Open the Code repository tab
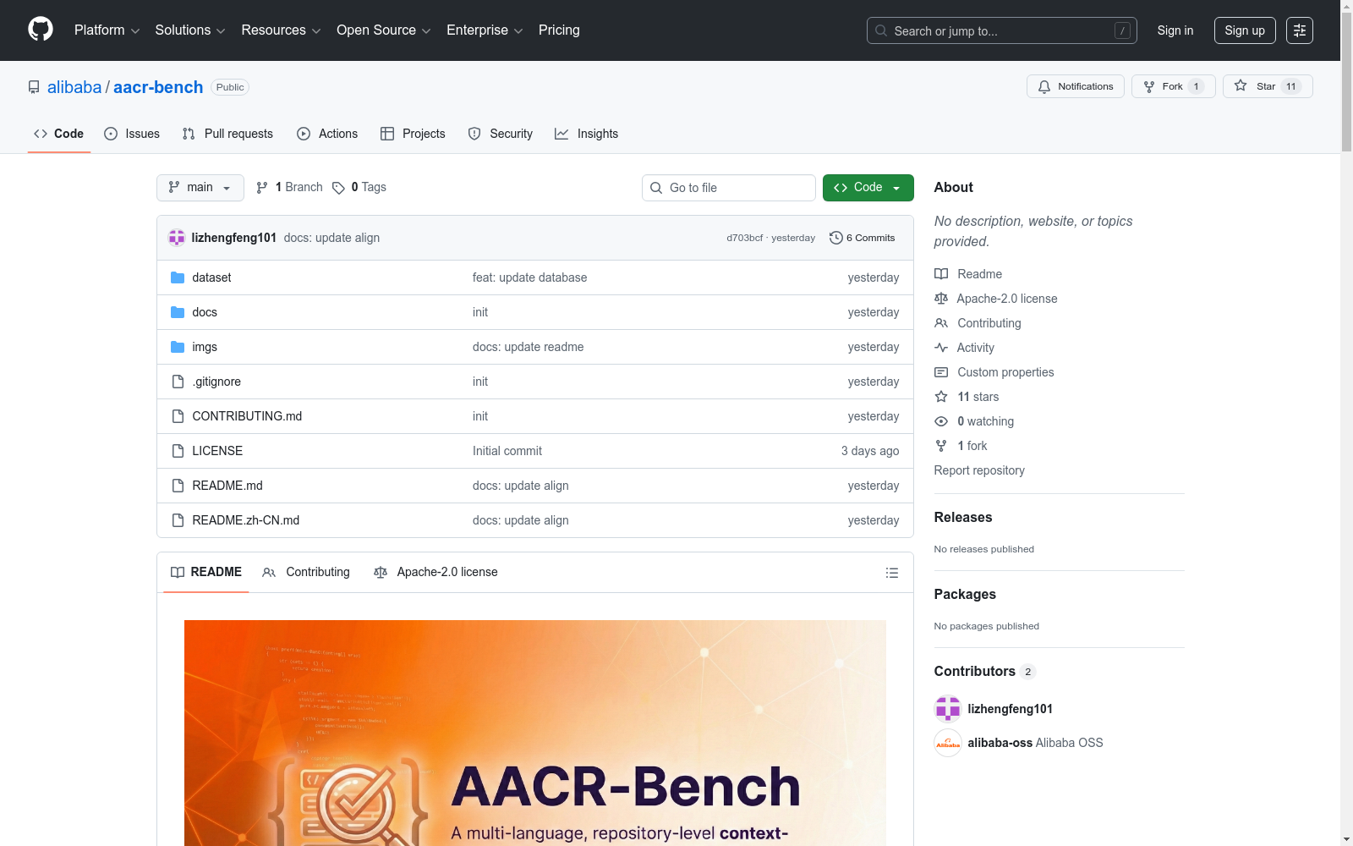The width and height of the screenshot is (1353, 846). point(59,134)
